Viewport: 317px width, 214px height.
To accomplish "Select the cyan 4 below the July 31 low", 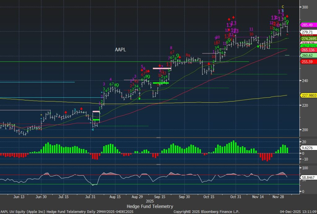I will (x=93, y=130).
